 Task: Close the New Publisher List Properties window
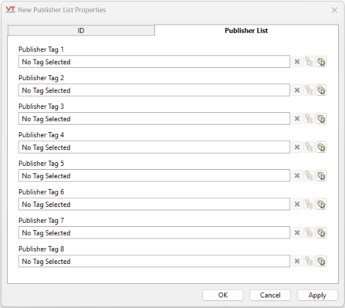pos(334,10)
